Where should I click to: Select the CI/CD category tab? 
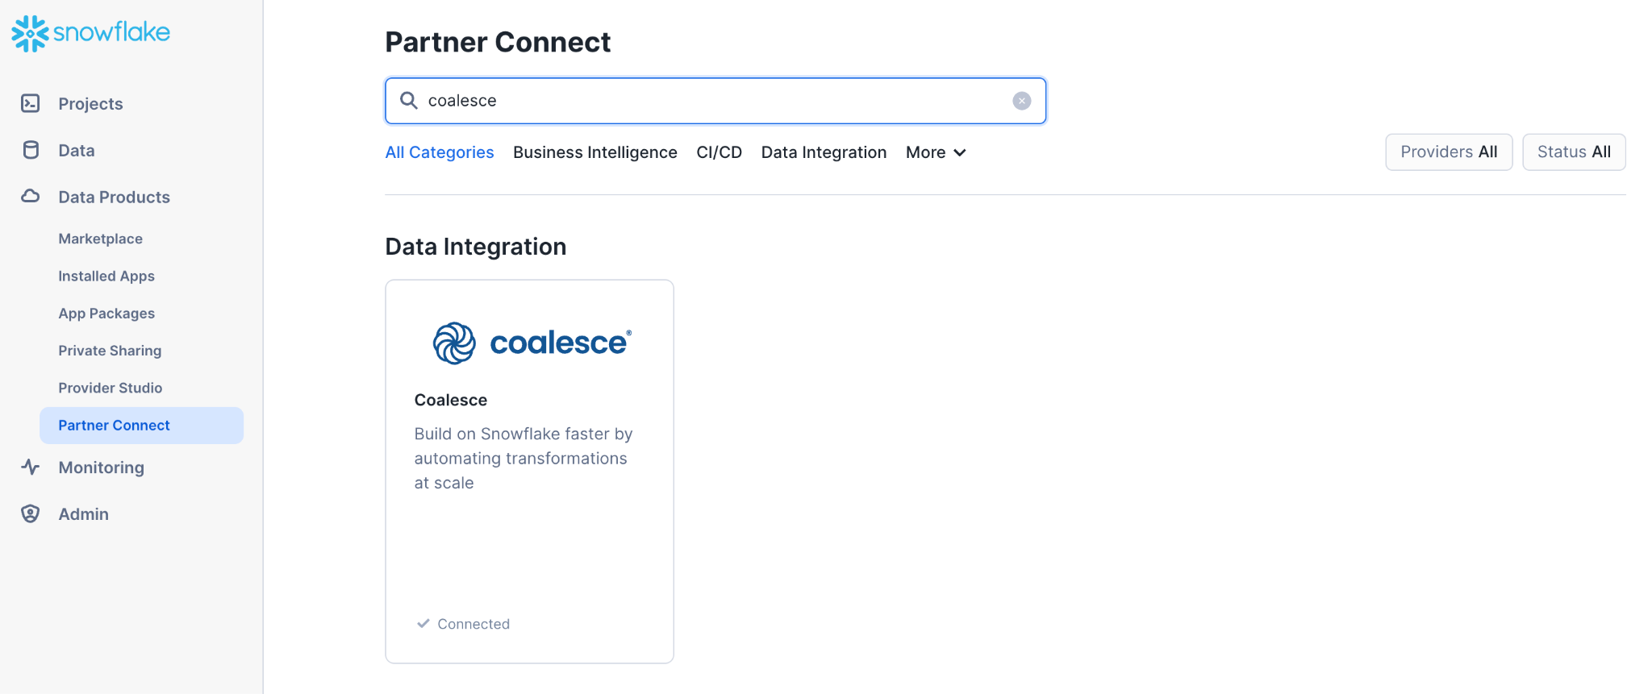tap(719, 152)
